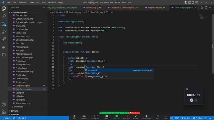
Task: Open the Manage gear icon
Action: pos(4,112)
